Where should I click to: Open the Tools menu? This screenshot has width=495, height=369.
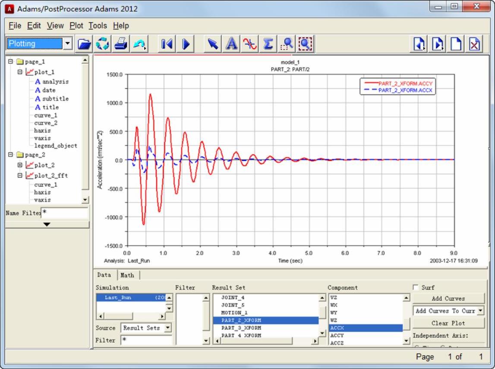(98, 26)
